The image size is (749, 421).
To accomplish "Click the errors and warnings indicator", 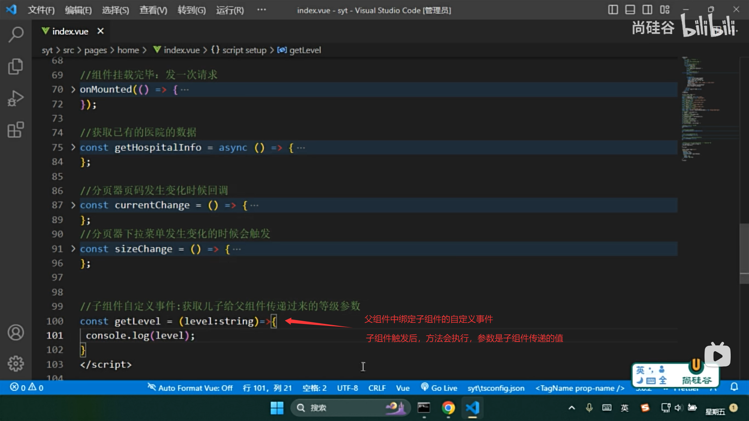I will pyautogui.click(x=27, y=387).
